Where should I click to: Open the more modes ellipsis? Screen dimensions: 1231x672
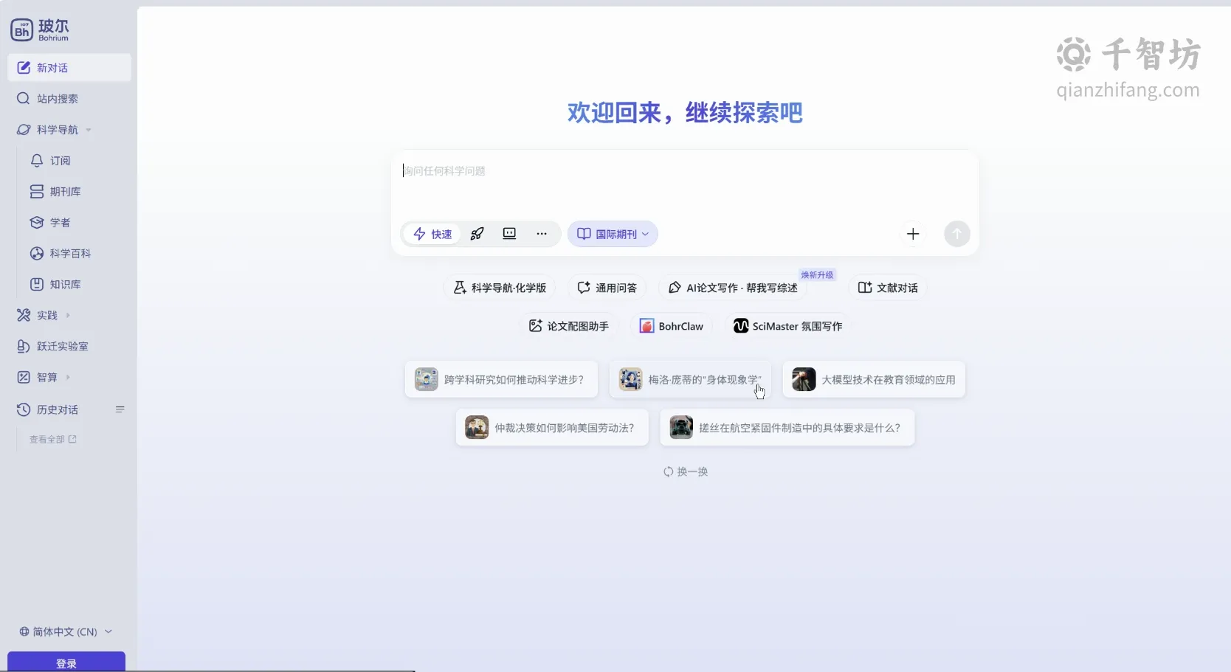(x=542, y=234)
